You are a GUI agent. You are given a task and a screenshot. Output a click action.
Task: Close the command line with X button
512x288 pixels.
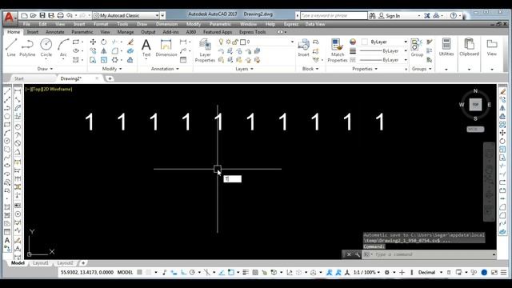(x=349, y=254)
